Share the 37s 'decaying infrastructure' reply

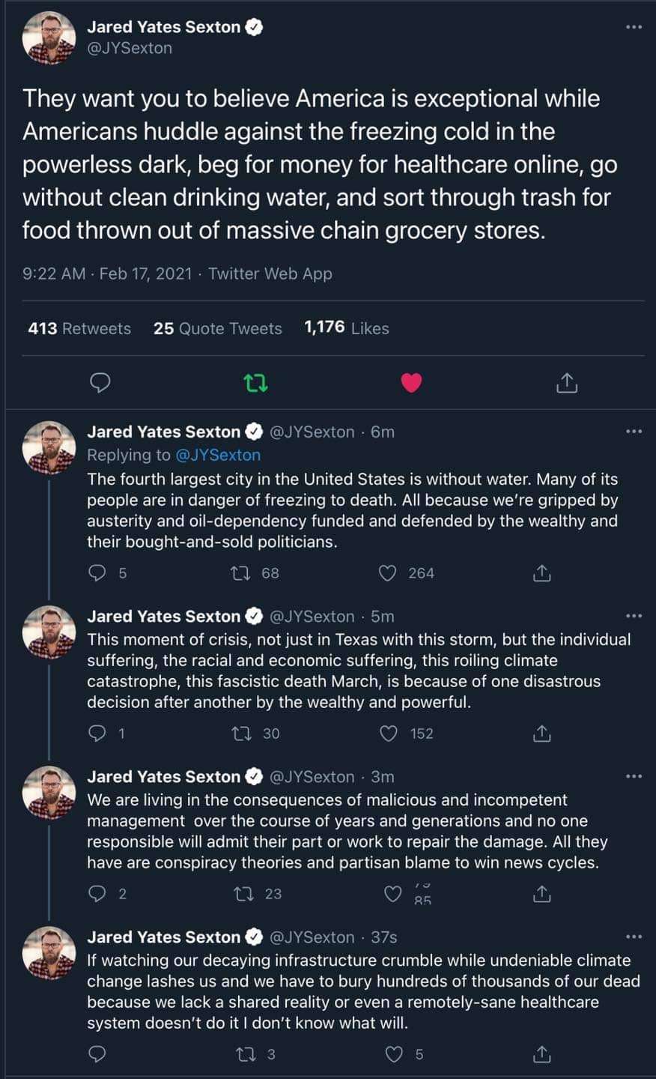point(541,1054)
